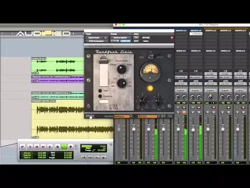Open SENDS A-E header of fifth mixer channel

tap(240, 51)
